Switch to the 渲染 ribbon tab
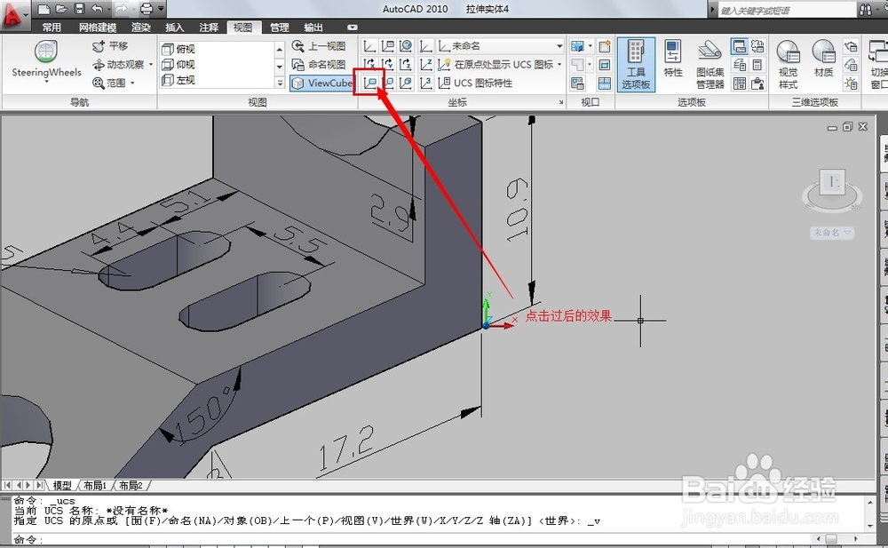The width and height of the screenshot is (888, 548). tap(140, 27)
